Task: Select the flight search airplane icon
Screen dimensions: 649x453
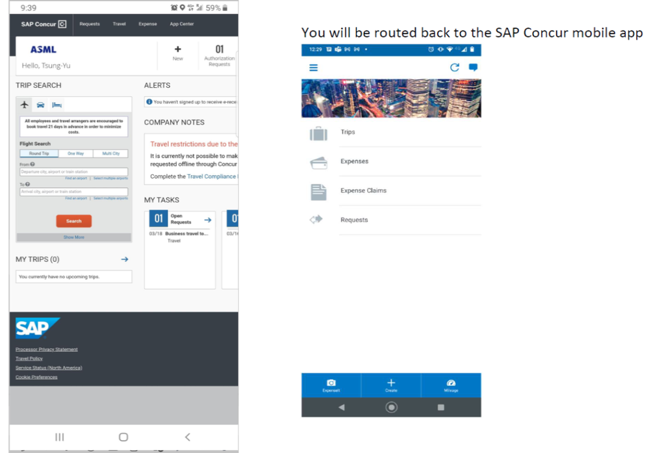Action: [x=25, y=105]
